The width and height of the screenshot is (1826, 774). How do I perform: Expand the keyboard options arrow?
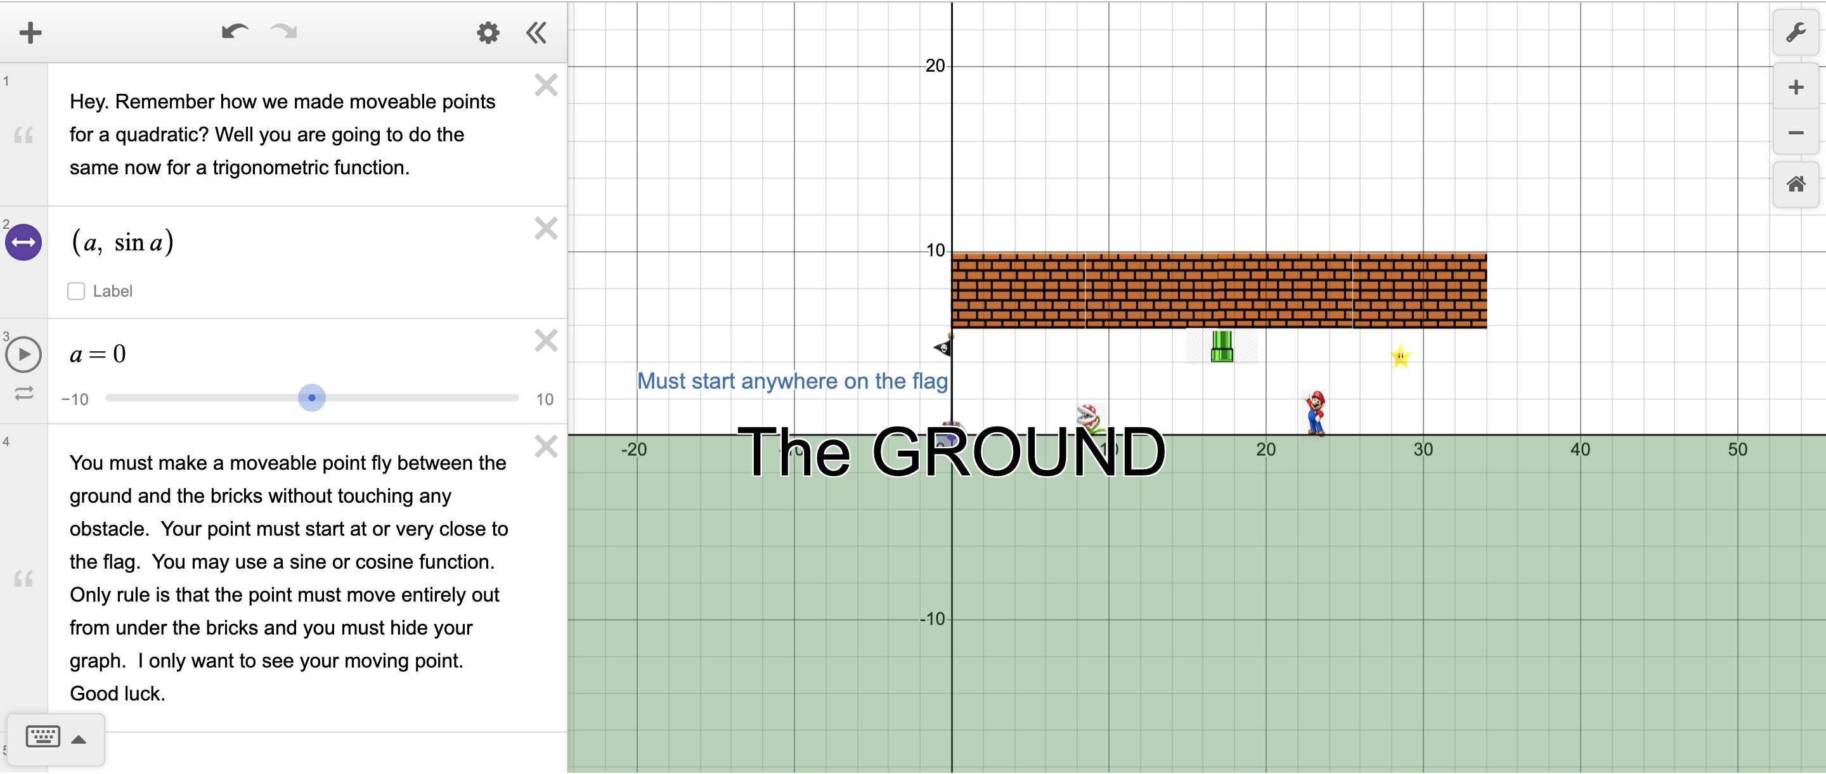[79, 740]
